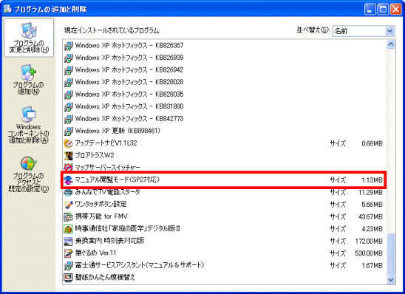Click the 5.66MB size value
405x294 pixels.
[x=372, y=205]
